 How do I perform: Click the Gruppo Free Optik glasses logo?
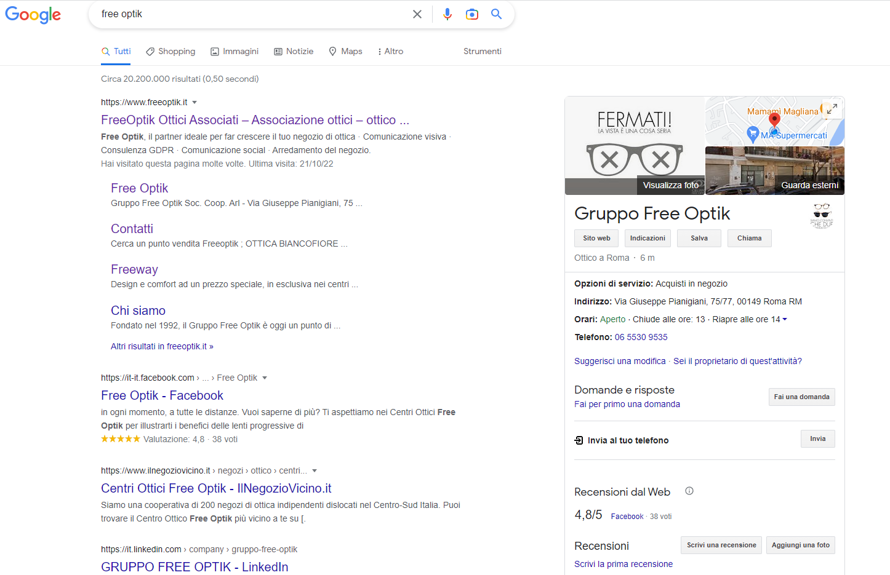tap(822, 215)
